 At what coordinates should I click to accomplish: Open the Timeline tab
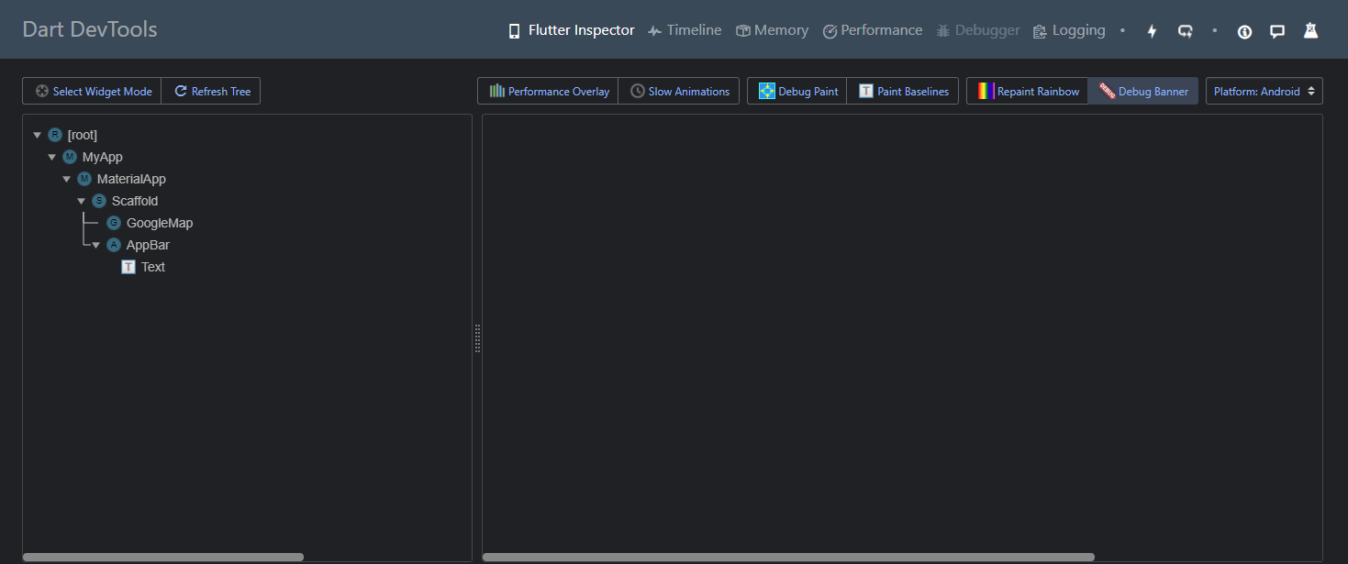point(685,30)
